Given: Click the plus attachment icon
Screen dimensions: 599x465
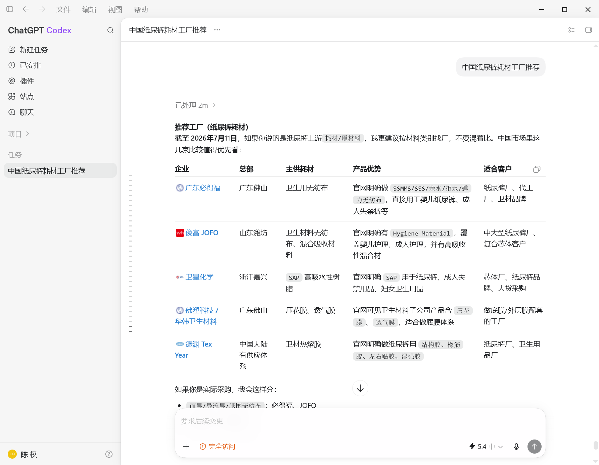Looking at the screenshot, I should point(186,447).
